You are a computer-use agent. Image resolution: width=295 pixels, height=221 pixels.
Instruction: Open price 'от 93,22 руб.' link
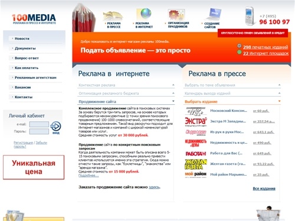(x=264, y=164)
